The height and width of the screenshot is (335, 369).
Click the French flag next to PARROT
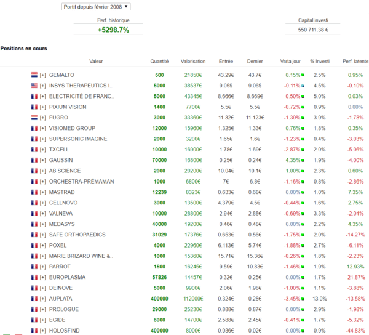click(34, 267)
